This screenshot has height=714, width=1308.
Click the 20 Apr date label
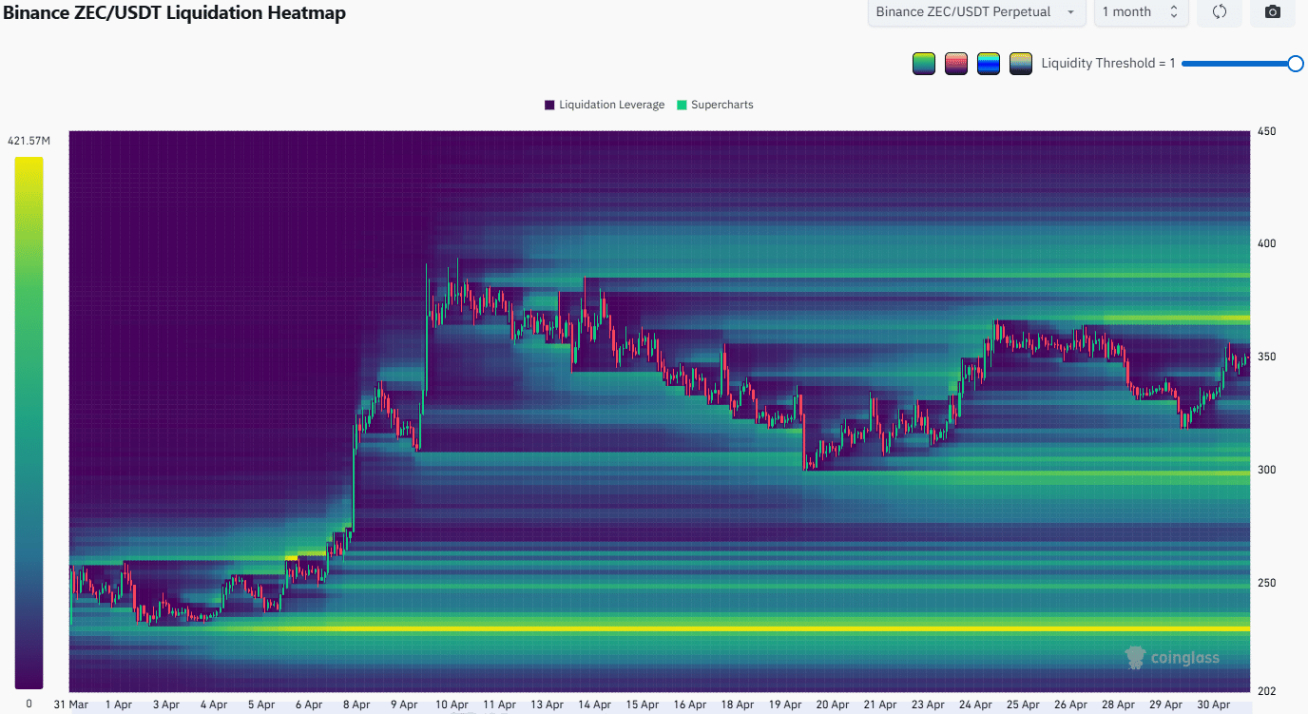point(833,704)
